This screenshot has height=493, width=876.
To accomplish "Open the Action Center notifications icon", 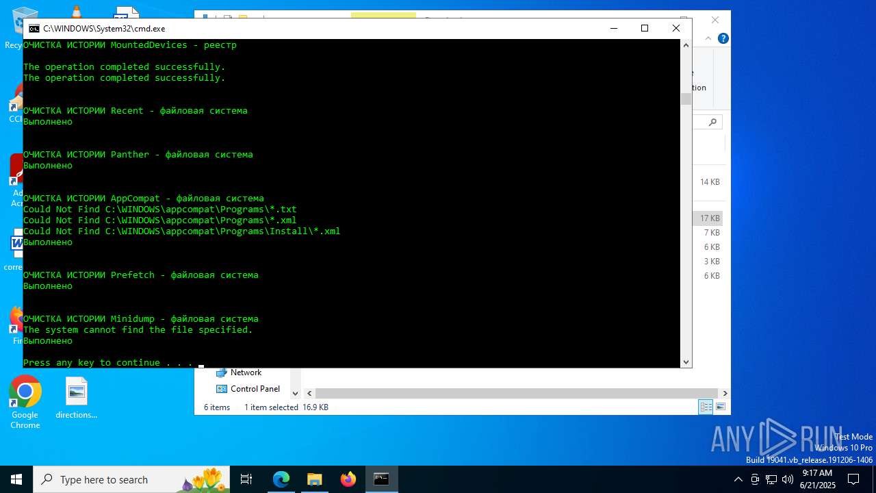I will 853,479.
